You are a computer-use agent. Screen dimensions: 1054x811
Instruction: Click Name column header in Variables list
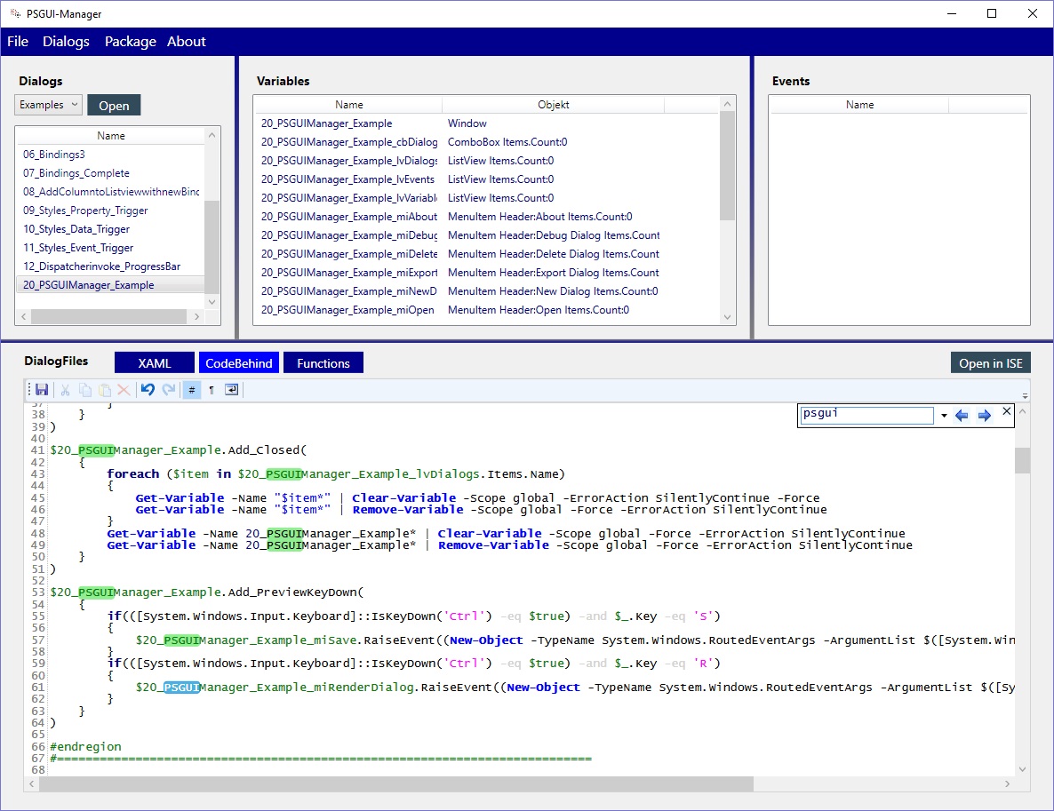[349, 105]
